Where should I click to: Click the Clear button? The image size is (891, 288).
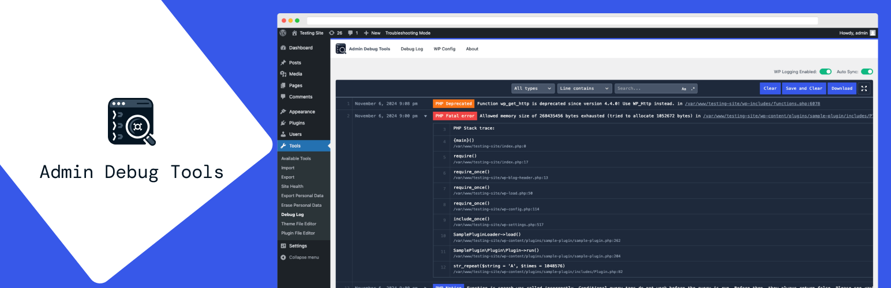pos(770,88)
